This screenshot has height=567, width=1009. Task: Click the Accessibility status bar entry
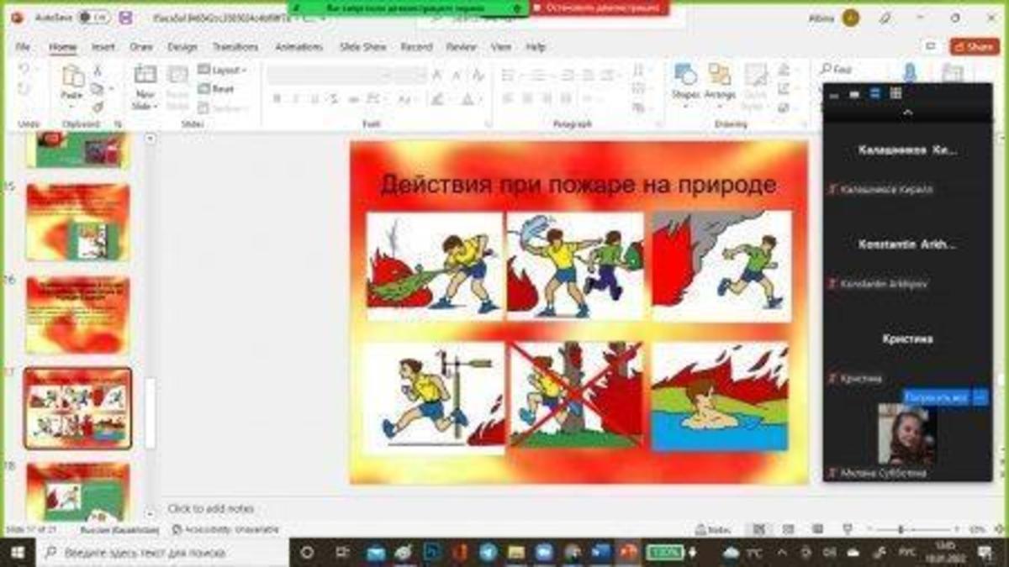(x=225, y=530)
